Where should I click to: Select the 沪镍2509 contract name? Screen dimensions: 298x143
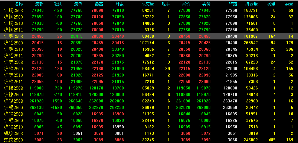[14, 94]
